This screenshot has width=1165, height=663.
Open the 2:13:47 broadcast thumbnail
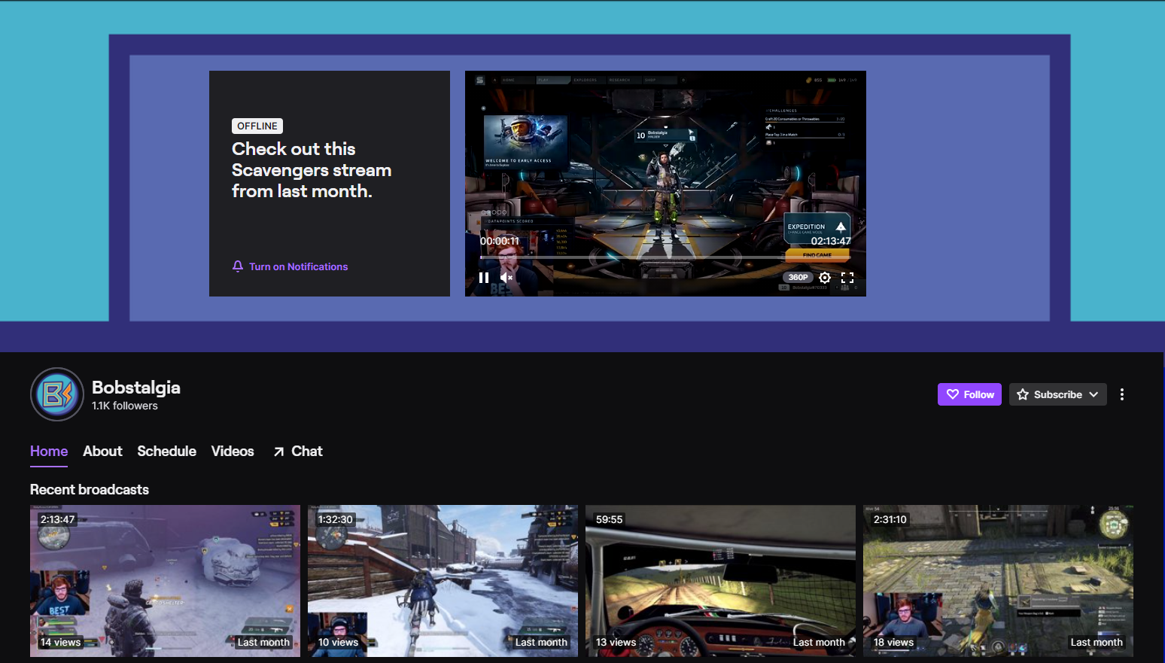(165, 580)
